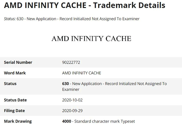Click the table's New Application status description
This screenshot has height=126, width=182.
point(118,84)
